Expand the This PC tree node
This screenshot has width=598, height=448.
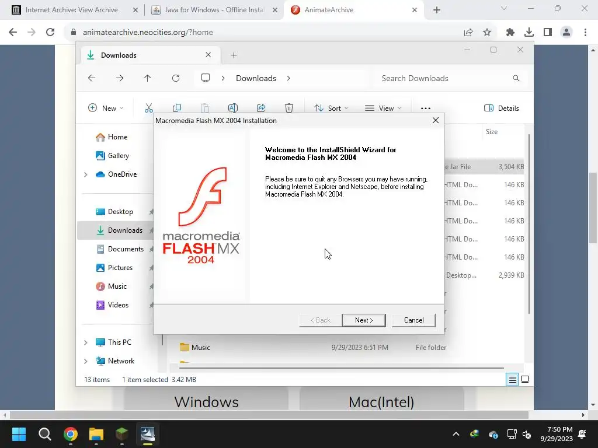tap(86, 342)
